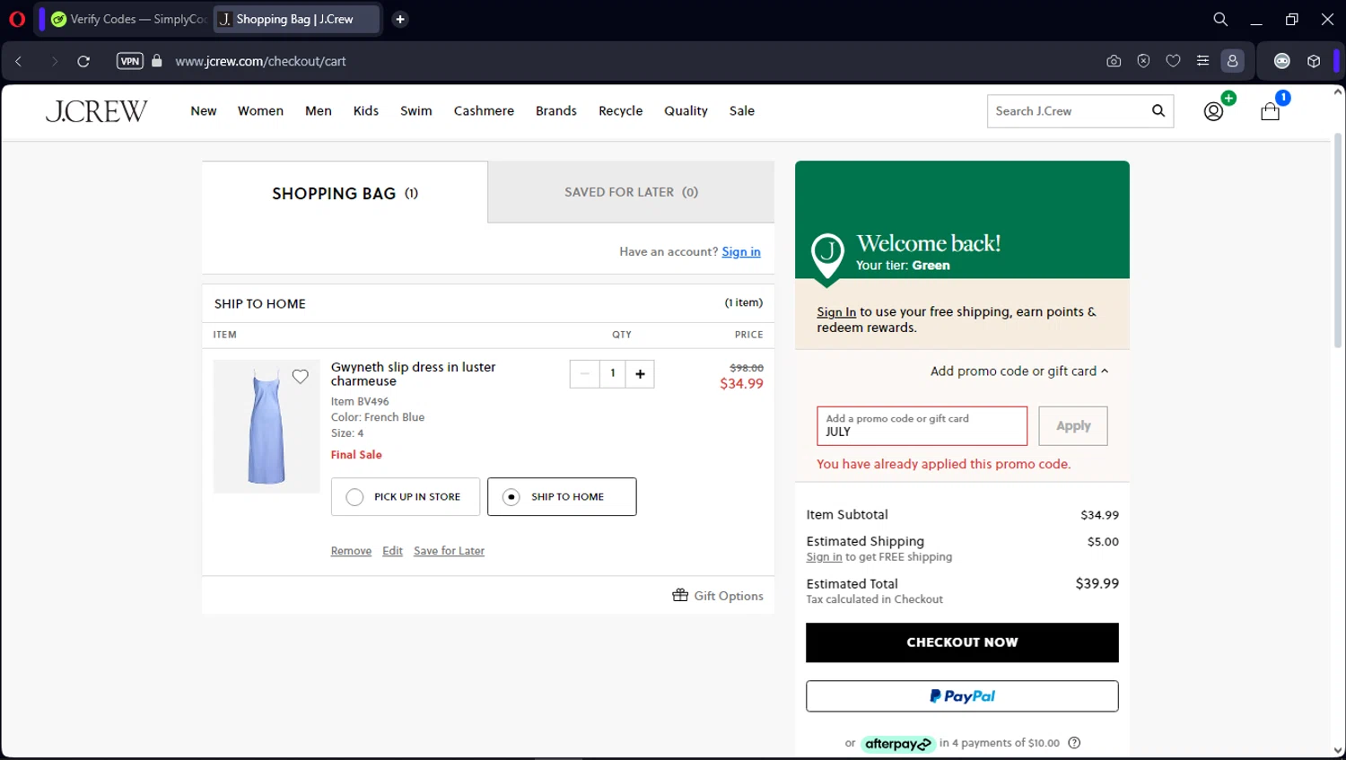
Task: Go to J.Crew home logo
Action: pos(97,111)
